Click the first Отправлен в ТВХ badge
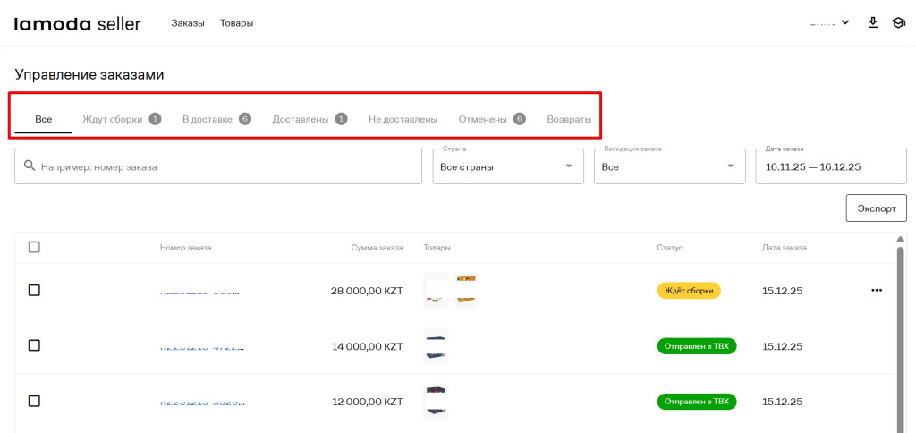The width and height of the screenshot is (916, 433). pos(696,346)
